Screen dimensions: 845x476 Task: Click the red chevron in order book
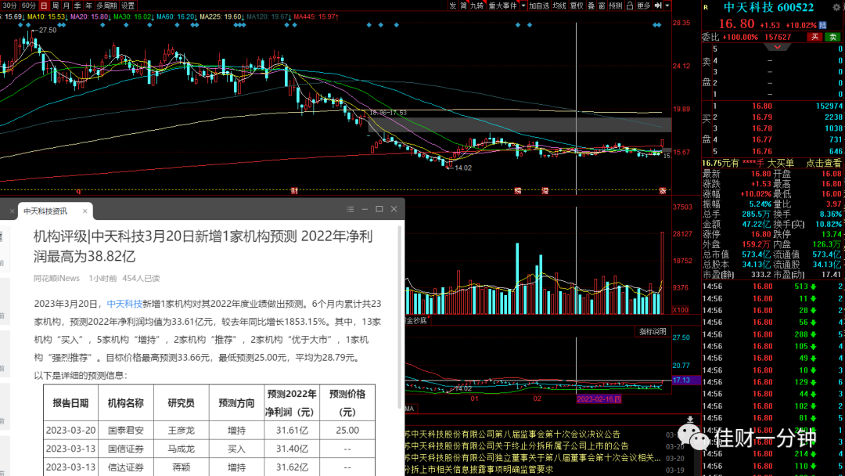777,48
